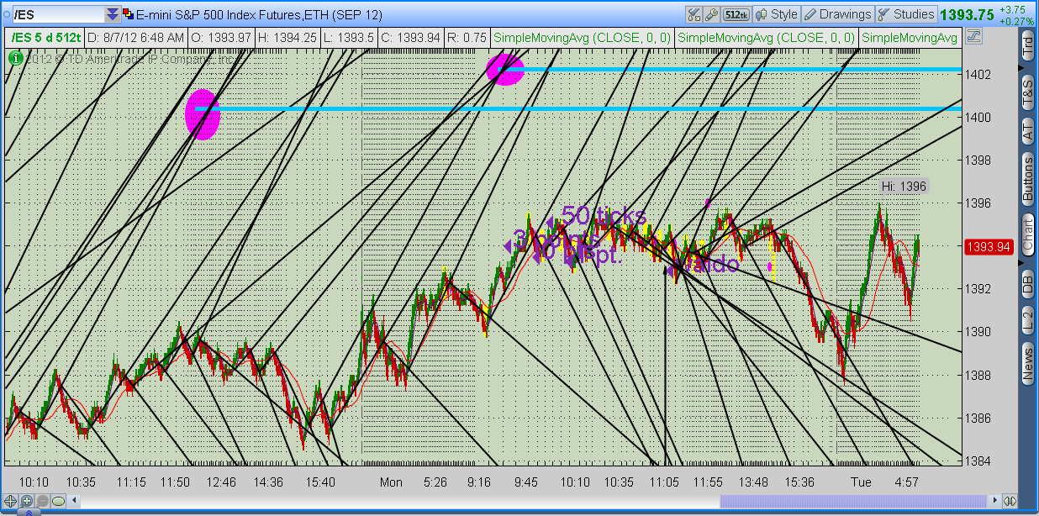Select the News sidebar tab
1039x516 pixels.
[1027, 364]
